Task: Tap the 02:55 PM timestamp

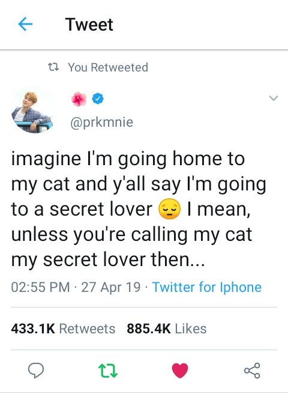Action: pyautogui.click(x=40, y=287)
